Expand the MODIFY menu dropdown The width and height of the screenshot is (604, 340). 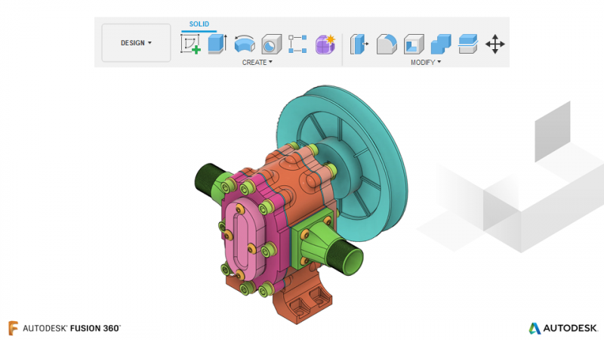coord(426,62)
